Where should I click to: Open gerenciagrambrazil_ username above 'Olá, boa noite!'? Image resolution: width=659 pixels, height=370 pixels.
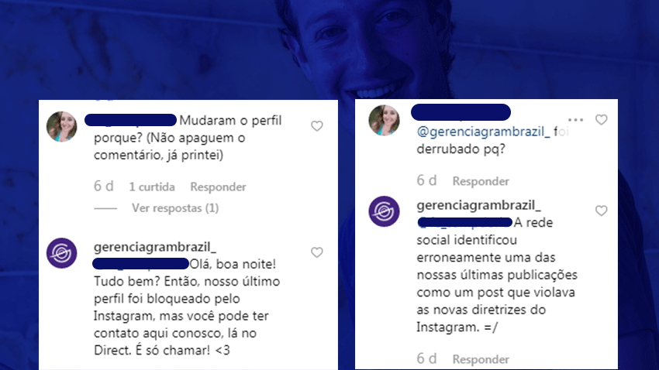tap(154, 247)
